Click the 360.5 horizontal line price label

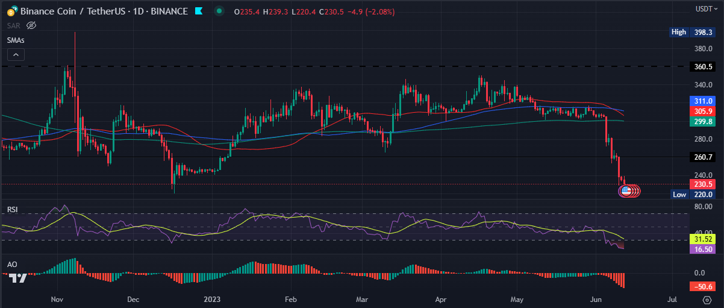click(702, 66)
